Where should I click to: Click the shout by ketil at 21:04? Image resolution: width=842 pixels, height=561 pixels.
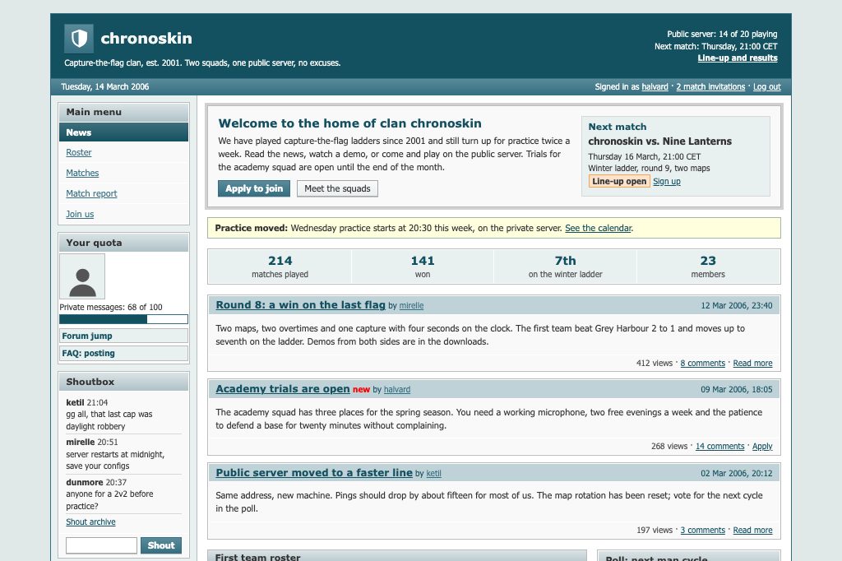coord(123,415)
